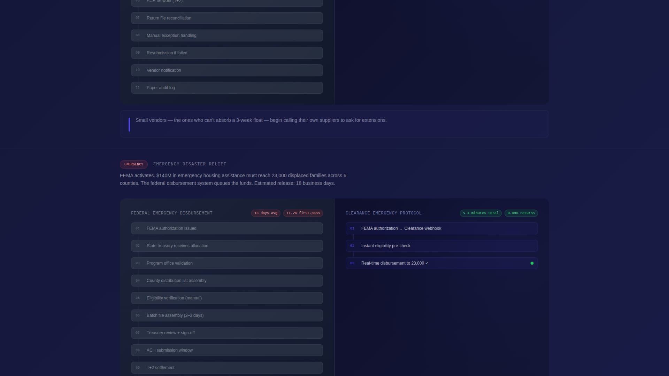669x376 pixels.
Task: Expand the "Resubmission if failed" step
Action: pyautogui.click(x=226, y=53)
